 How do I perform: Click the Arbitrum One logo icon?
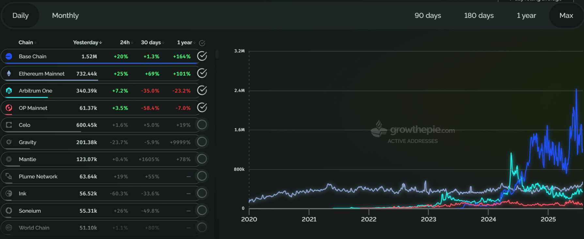(9, 91)
